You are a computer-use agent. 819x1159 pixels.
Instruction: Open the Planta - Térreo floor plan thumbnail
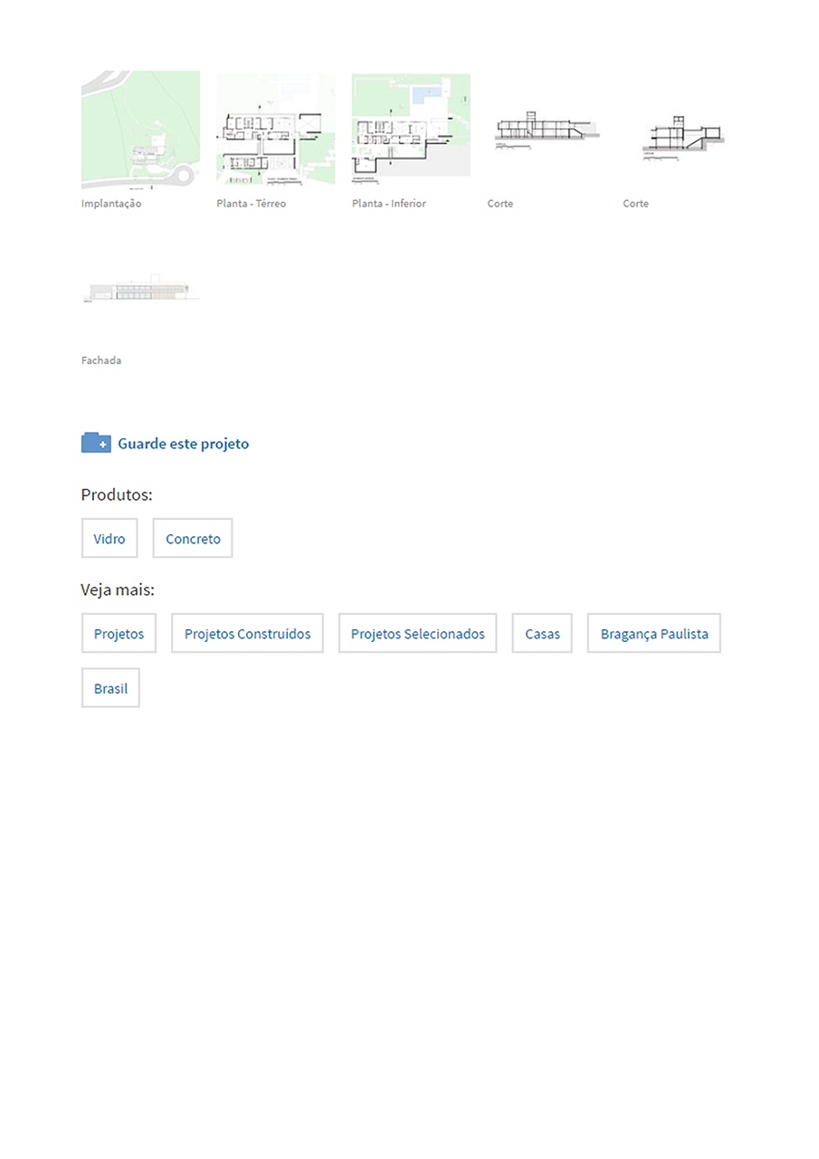coord(276,130)
